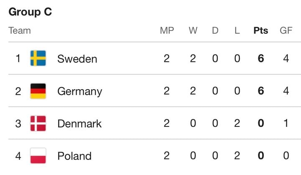Click the W column header
The width and height of the screenshot is (301, 175).
click(193, 31)
